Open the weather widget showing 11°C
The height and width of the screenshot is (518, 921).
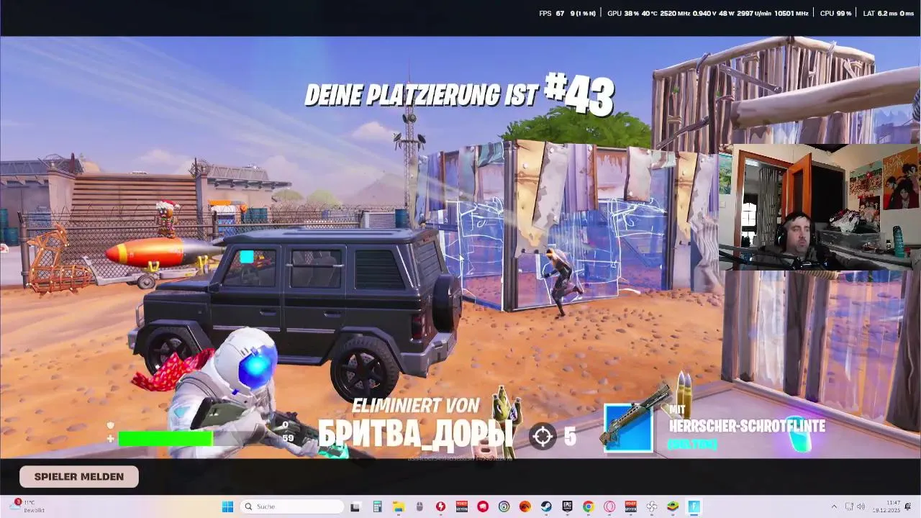27,506
